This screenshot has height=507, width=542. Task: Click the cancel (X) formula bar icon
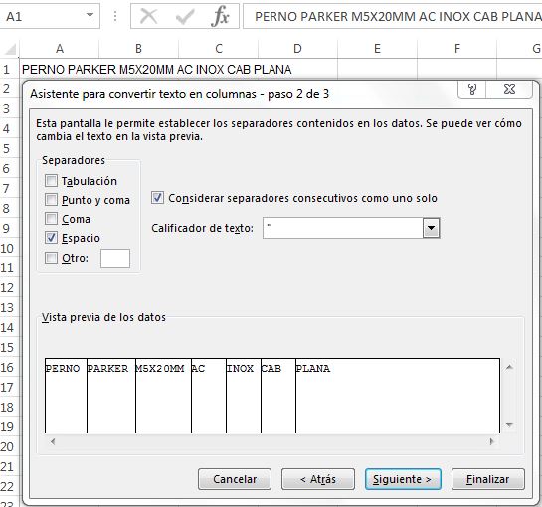pyautogui.click(x=148, y=16)
